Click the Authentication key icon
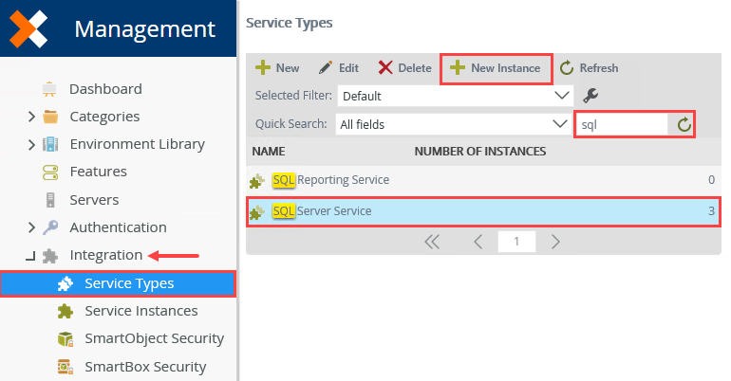This screenshot has height=381, width=731. pyautogui.click(x=50, y=227)
